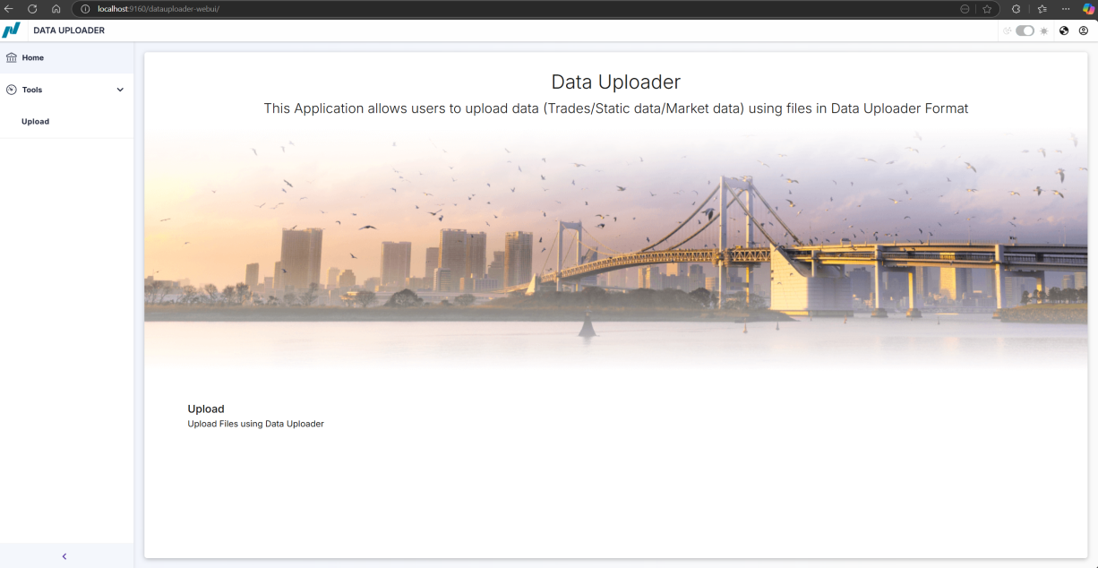This screenshot has width=1098, height=568.
Task: Click the Nasdaq logo in the header
Action: tap(11, 30)
